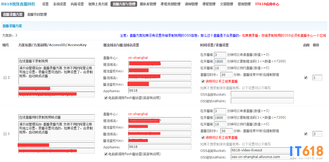Viewport: 329px width, 162px height.
Task: Focus 推流鉴权Key field in plan 2
Action: tap(160, 71)
